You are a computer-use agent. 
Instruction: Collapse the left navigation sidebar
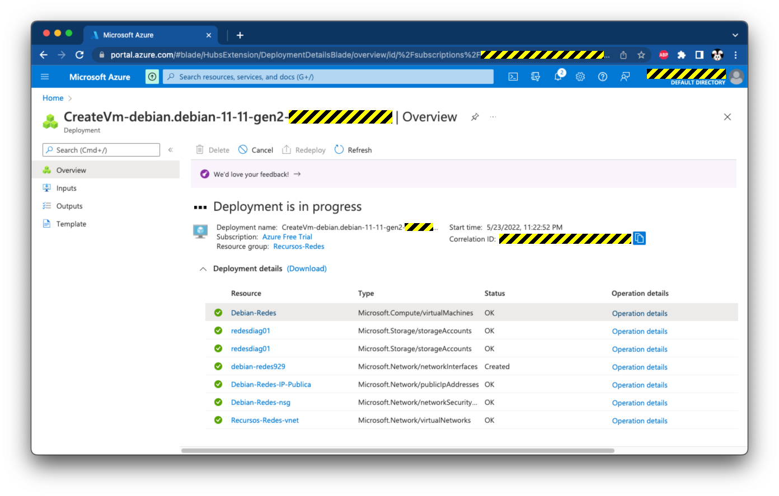(x=171, y=150)
